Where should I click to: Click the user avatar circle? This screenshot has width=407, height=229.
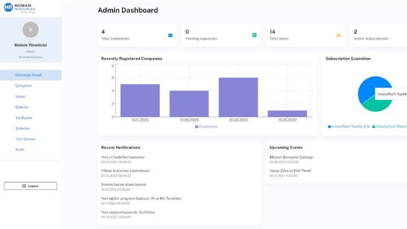(x=31, y=30)
